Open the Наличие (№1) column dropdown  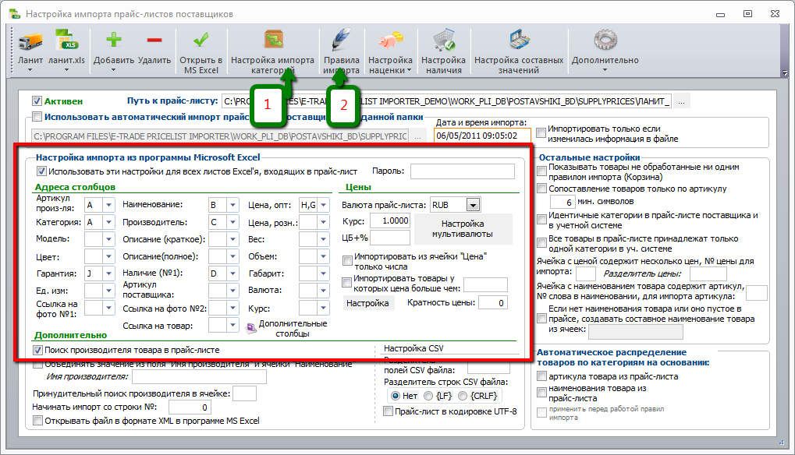point(232,273)
